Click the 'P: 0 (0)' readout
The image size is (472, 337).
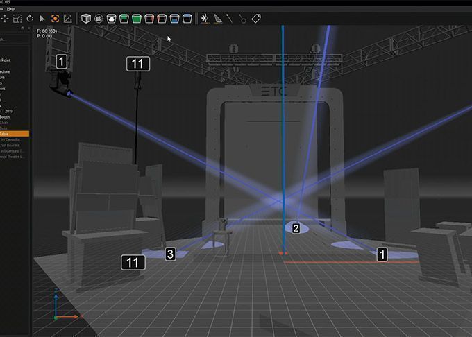click(44, 36)
